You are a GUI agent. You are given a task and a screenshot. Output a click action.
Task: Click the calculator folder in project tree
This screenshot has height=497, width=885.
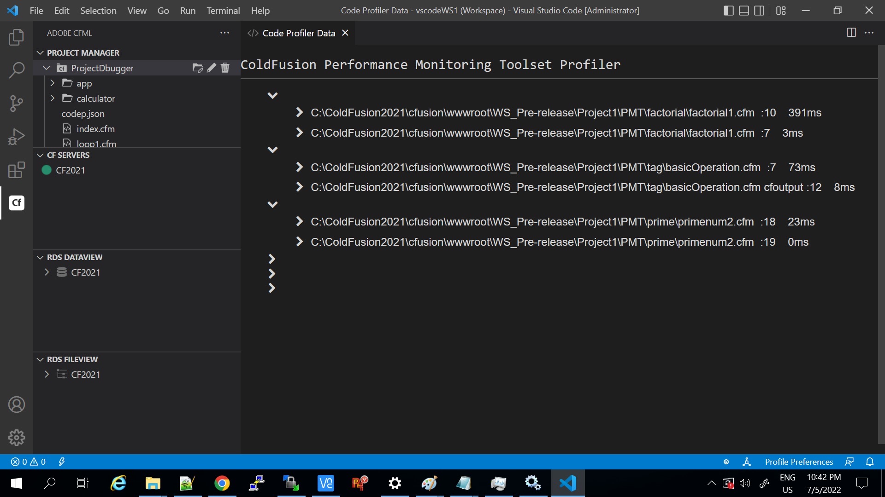pos(95,98)
